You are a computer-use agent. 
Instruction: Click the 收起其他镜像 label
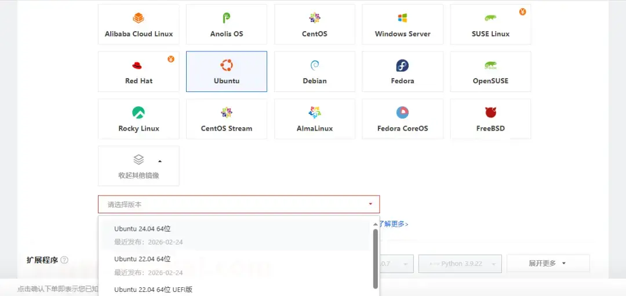coord(139,175)
